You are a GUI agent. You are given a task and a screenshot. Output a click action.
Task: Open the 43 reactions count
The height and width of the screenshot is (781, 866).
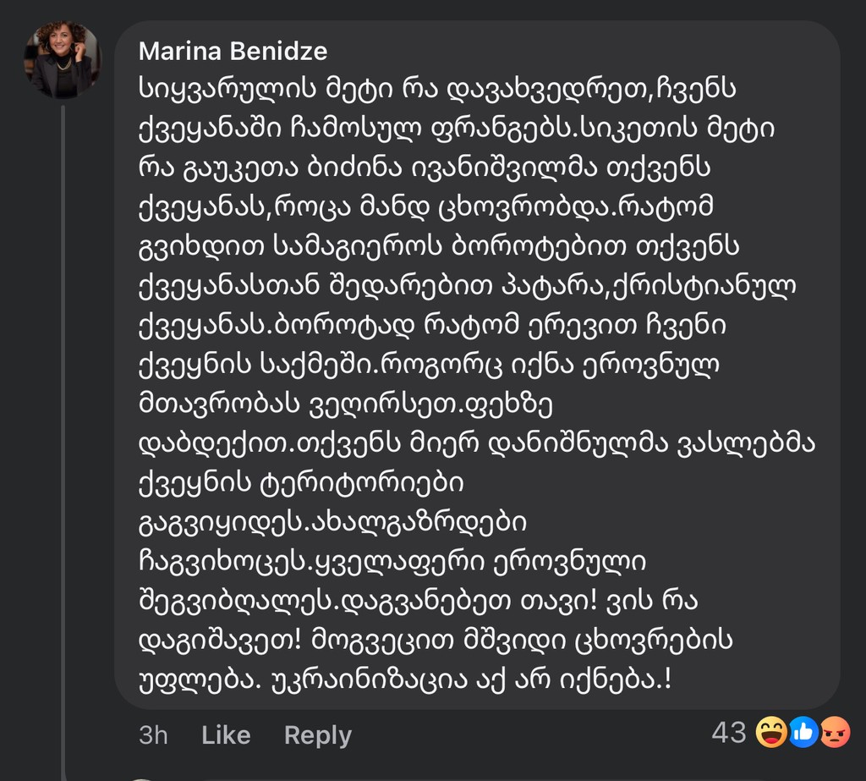point(729,733)
